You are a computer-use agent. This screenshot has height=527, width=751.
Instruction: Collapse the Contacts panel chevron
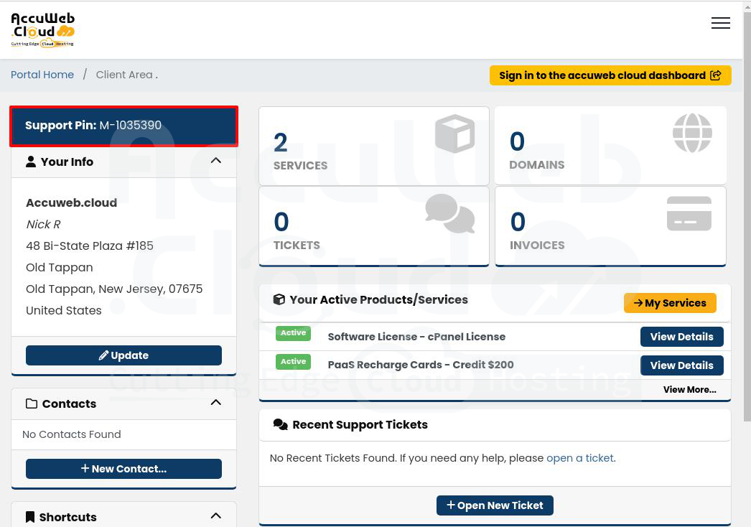tap(215, 403)
